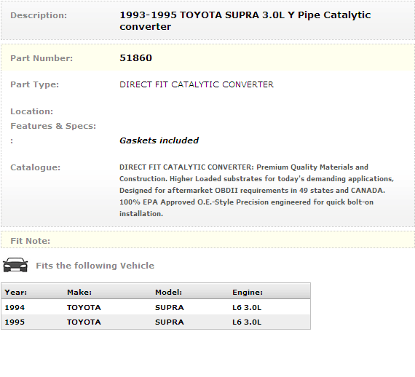Click the Catalogue description paragraph

pyautogui.click(x=256, y=190)
